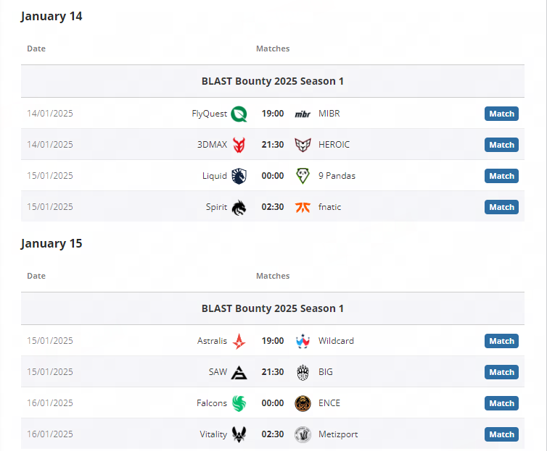This screenshot has height=451, width=547.
Task: Select the Vitality bee logo
Action: (x=239, y=434)
